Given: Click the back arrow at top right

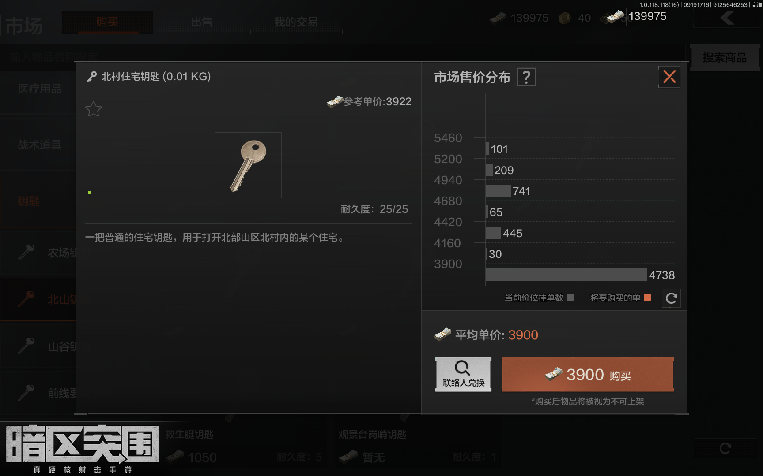Looking at the screenshot, I should pyautogui.click(x=727, y=18).
